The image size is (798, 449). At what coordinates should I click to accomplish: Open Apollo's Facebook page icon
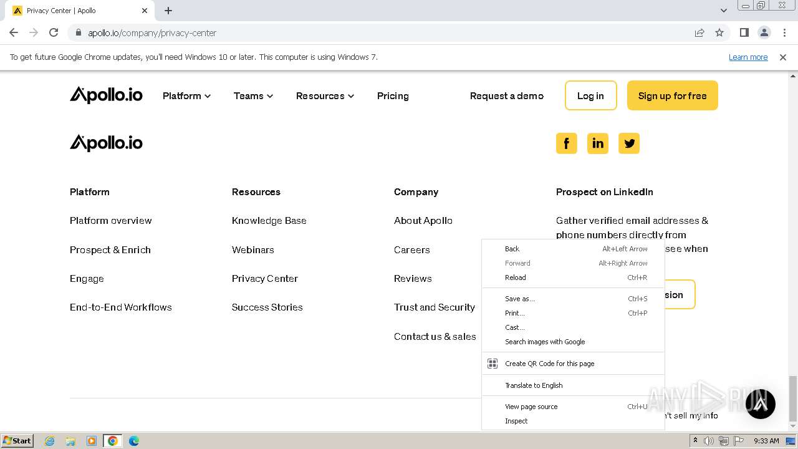tap(566, 143)
